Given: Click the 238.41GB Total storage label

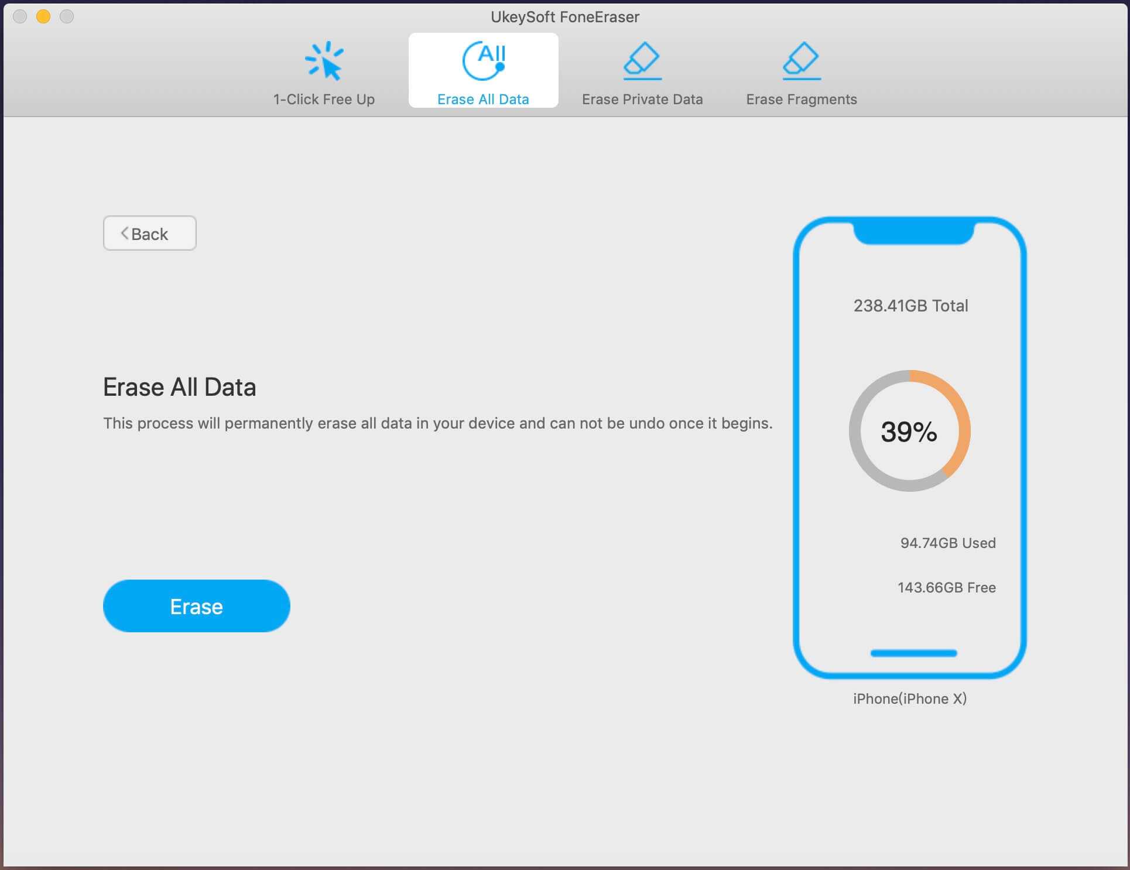Looking at the screenshot, I should pos(910,306).
